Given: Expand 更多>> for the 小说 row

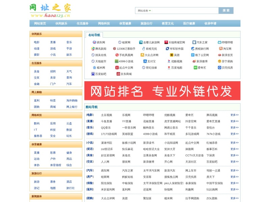Looking at the screenshot, I should [235, 143].
